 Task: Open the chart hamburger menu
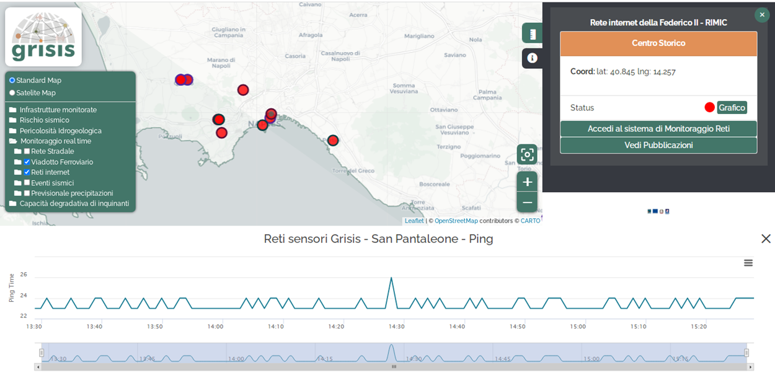click(748, 263)
